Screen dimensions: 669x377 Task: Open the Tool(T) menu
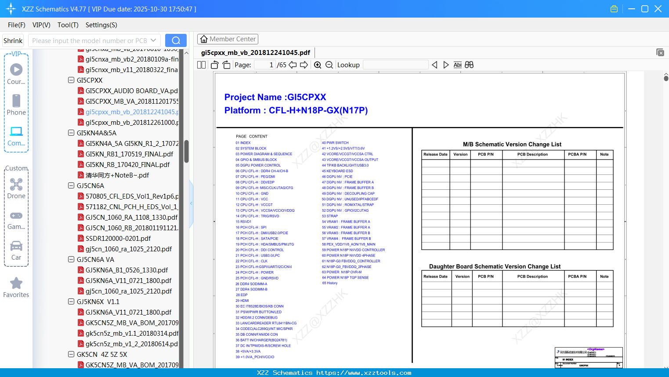(x=68, y=25)
